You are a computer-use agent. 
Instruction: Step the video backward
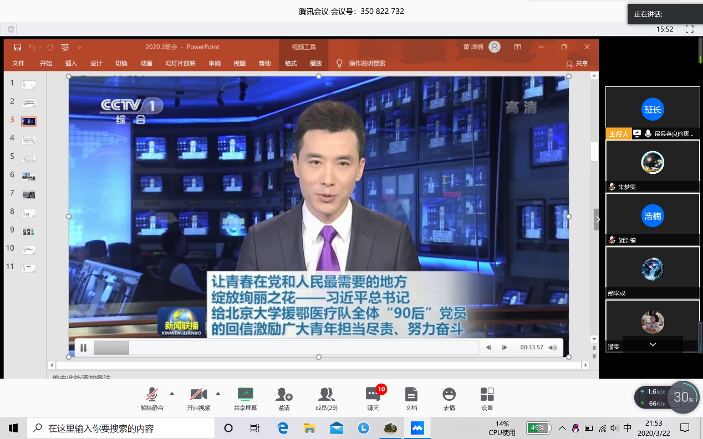point(488,348)
